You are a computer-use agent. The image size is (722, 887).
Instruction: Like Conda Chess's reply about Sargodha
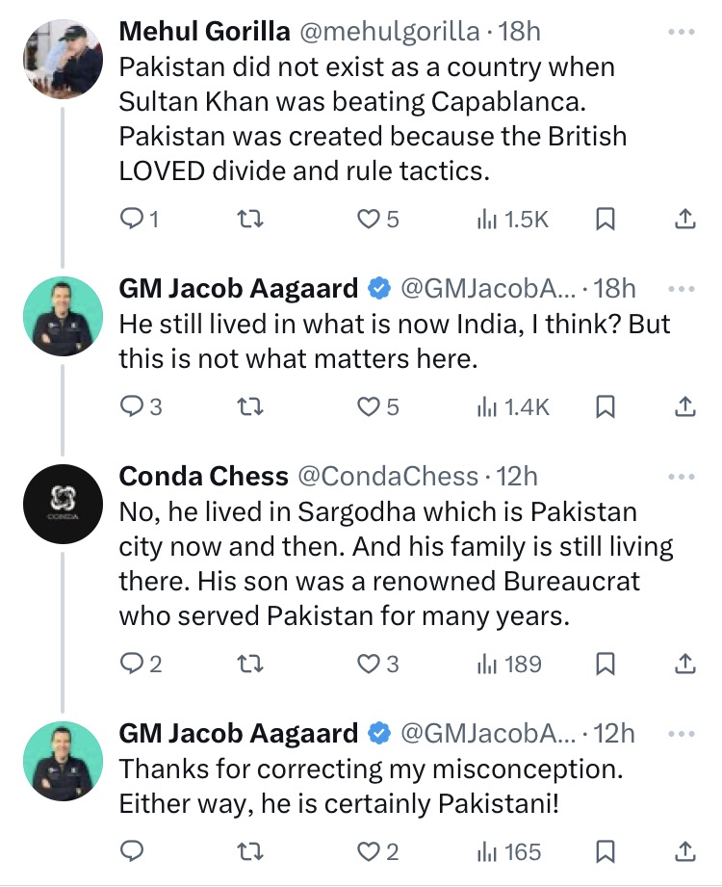[x=369, y=664]
